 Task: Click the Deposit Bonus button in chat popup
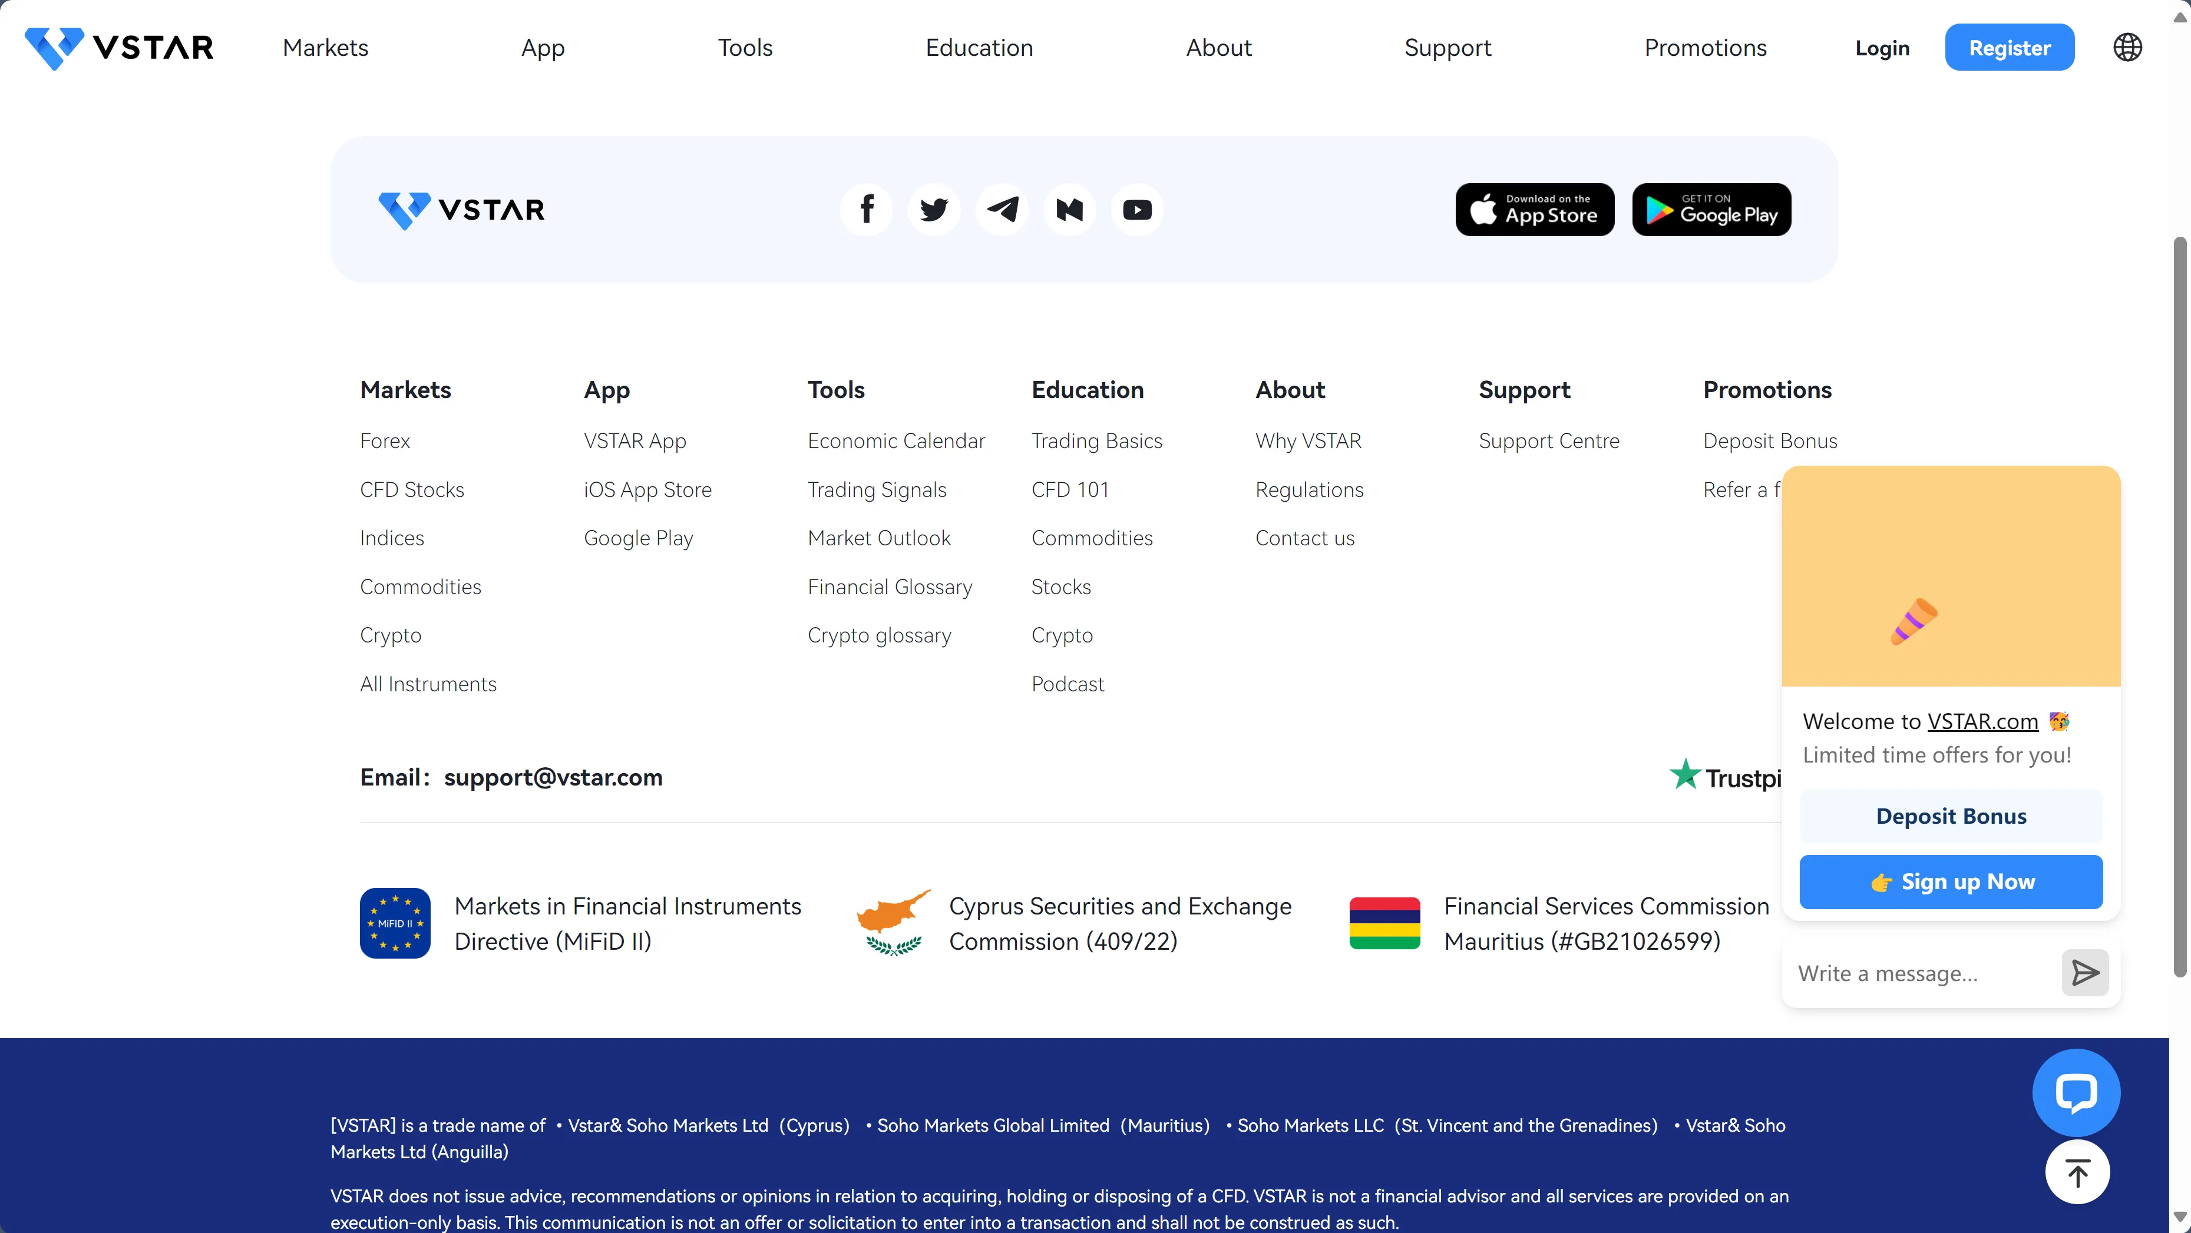[x=1951, y=816]
